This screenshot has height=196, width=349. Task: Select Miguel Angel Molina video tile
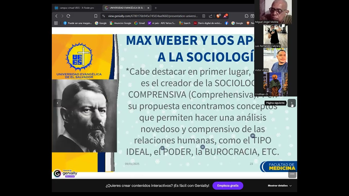276,12
